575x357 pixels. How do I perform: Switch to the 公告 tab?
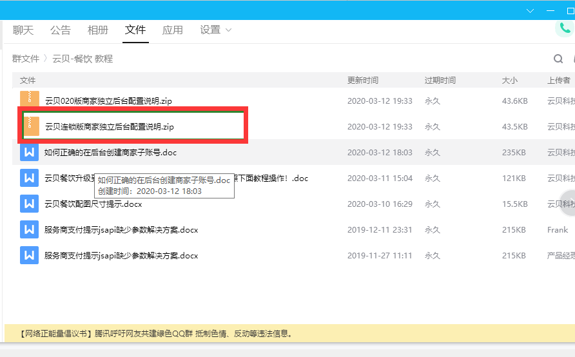pyautogui.click(x=61, y=30)
